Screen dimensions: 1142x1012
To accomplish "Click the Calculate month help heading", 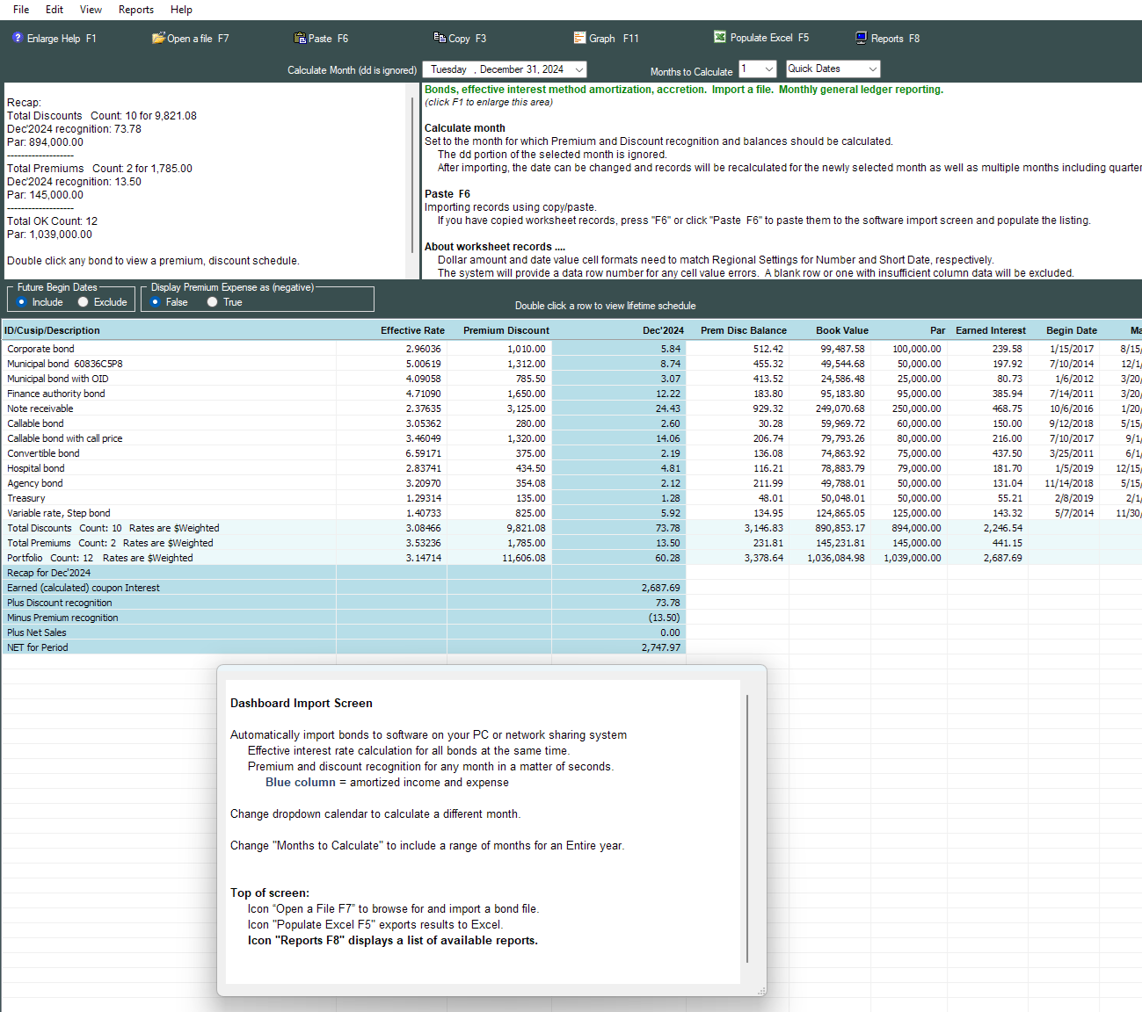I will (465, 128).
